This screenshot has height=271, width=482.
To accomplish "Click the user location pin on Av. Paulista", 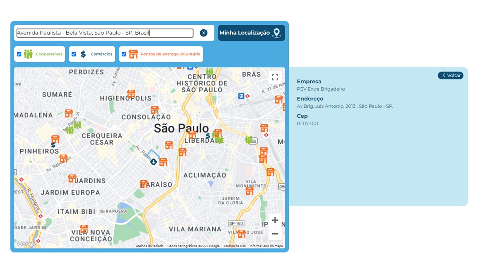I will 153,162.
